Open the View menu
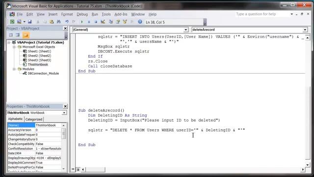314x177 pixels. (x=40, y=14)
